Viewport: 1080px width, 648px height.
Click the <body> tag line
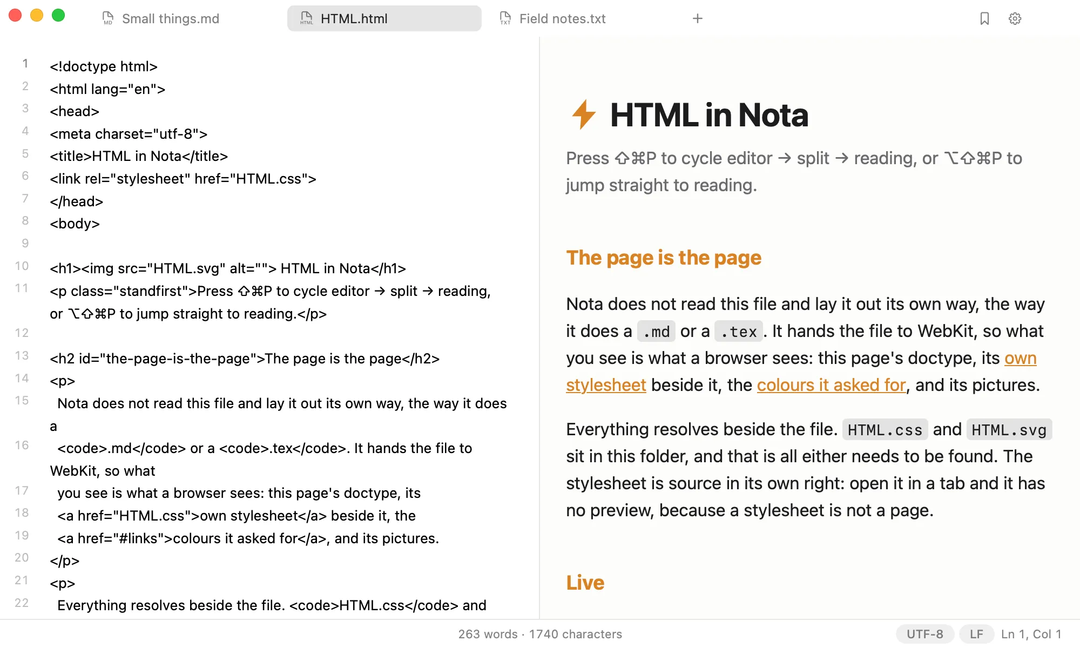pos(75,224)
